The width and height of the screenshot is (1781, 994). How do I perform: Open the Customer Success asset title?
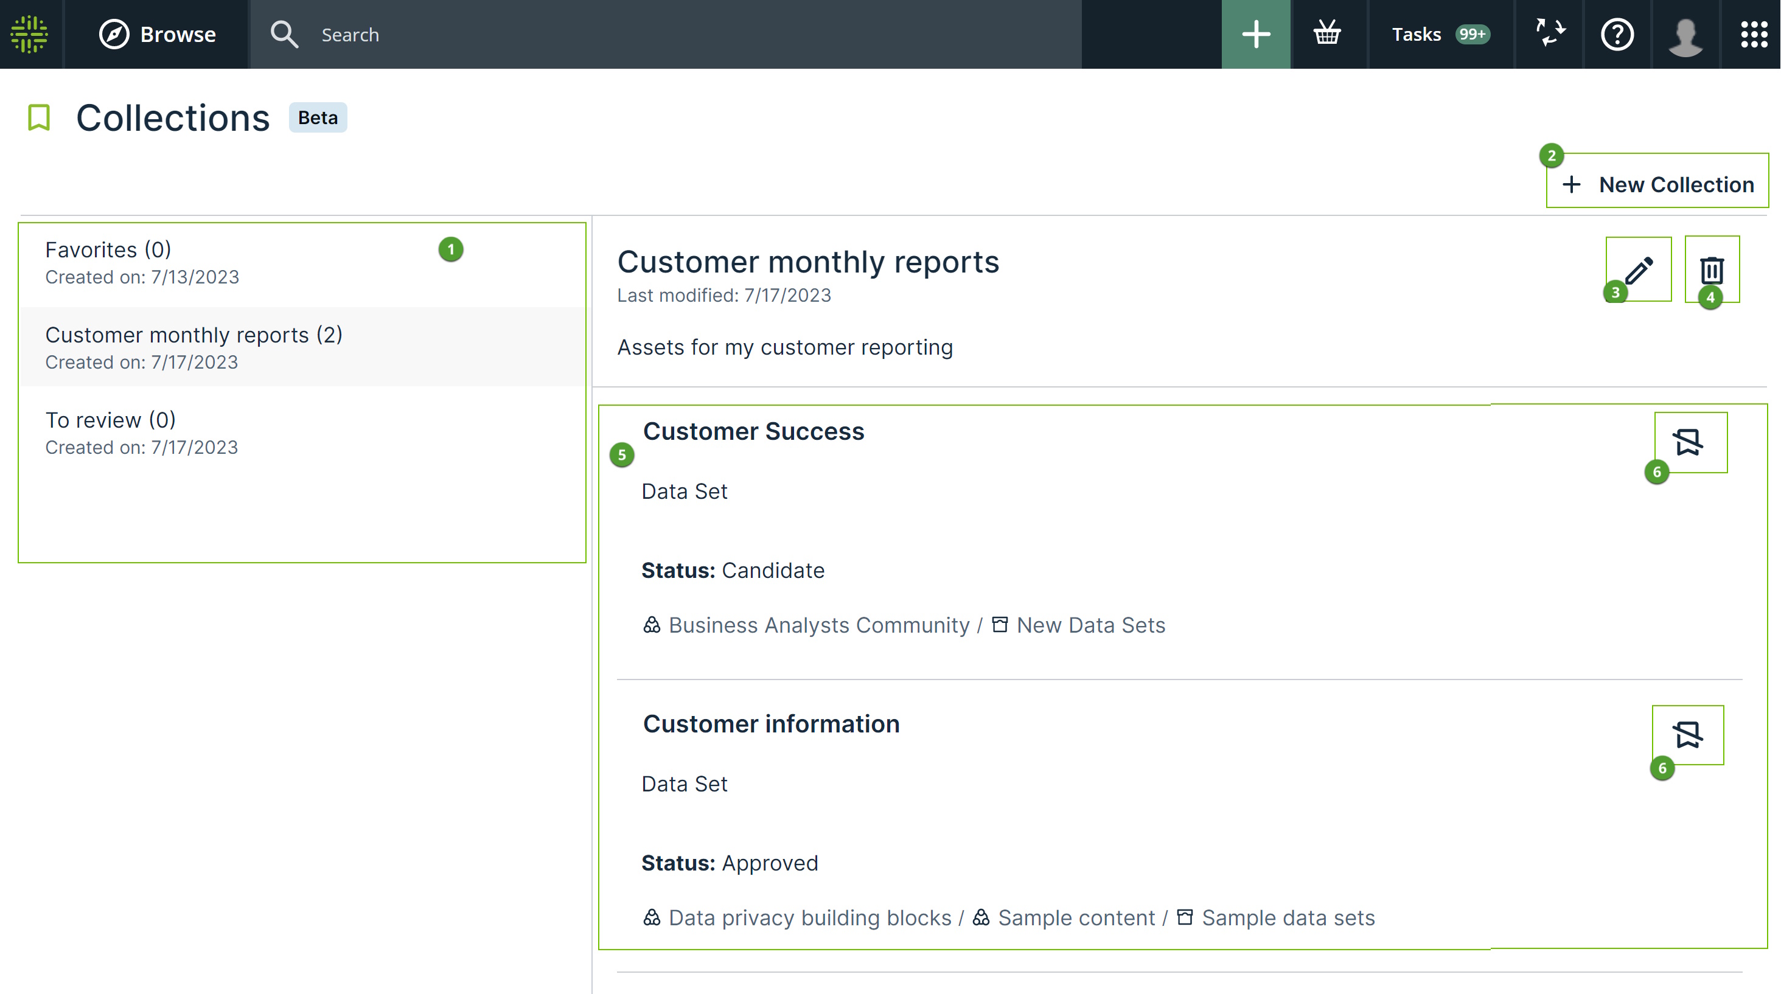click(753, 431)
